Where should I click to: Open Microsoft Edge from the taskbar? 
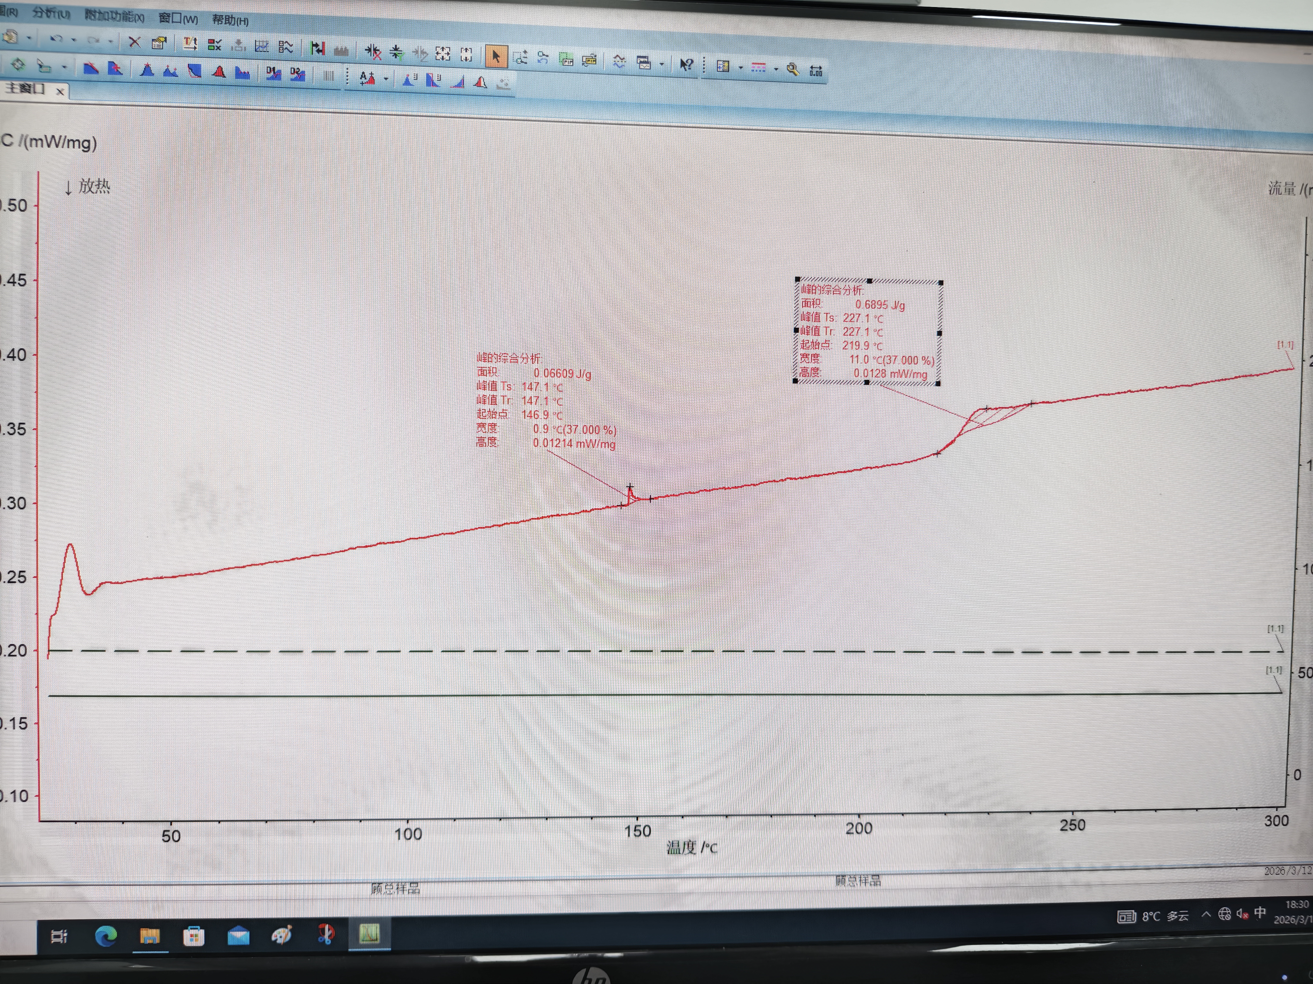coord(106,936)
